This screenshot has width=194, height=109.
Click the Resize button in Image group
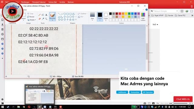coord(31,17)
